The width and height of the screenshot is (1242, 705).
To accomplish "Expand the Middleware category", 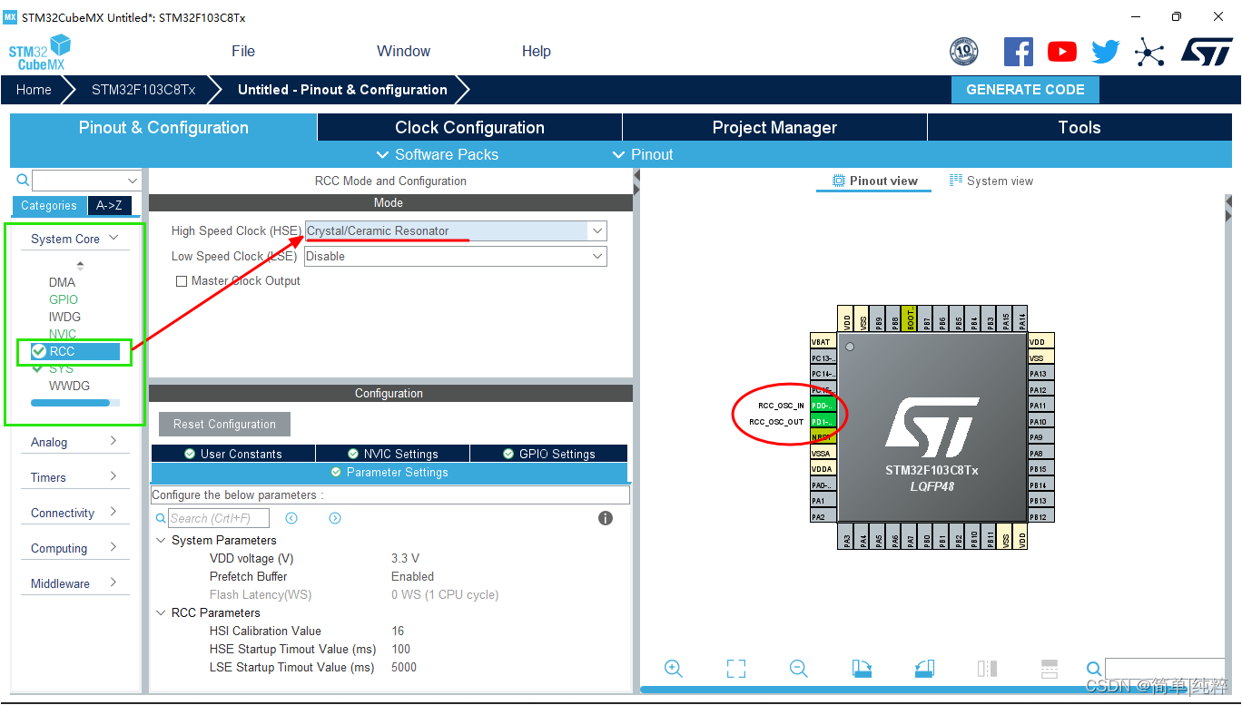I will [x=113, y=583].
